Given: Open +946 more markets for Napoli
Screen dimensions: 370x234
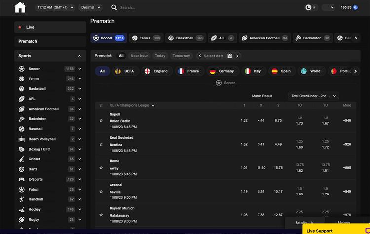Looking at the screenshot, I should click(x=347, y=120).
